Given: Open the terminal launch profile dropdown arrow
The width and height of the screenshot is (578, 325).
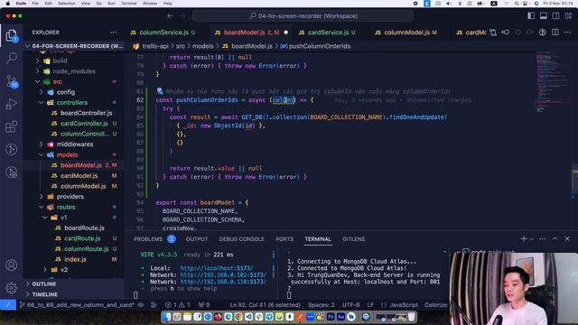Looking at the screenshot, I should click(x=532, y=239).
